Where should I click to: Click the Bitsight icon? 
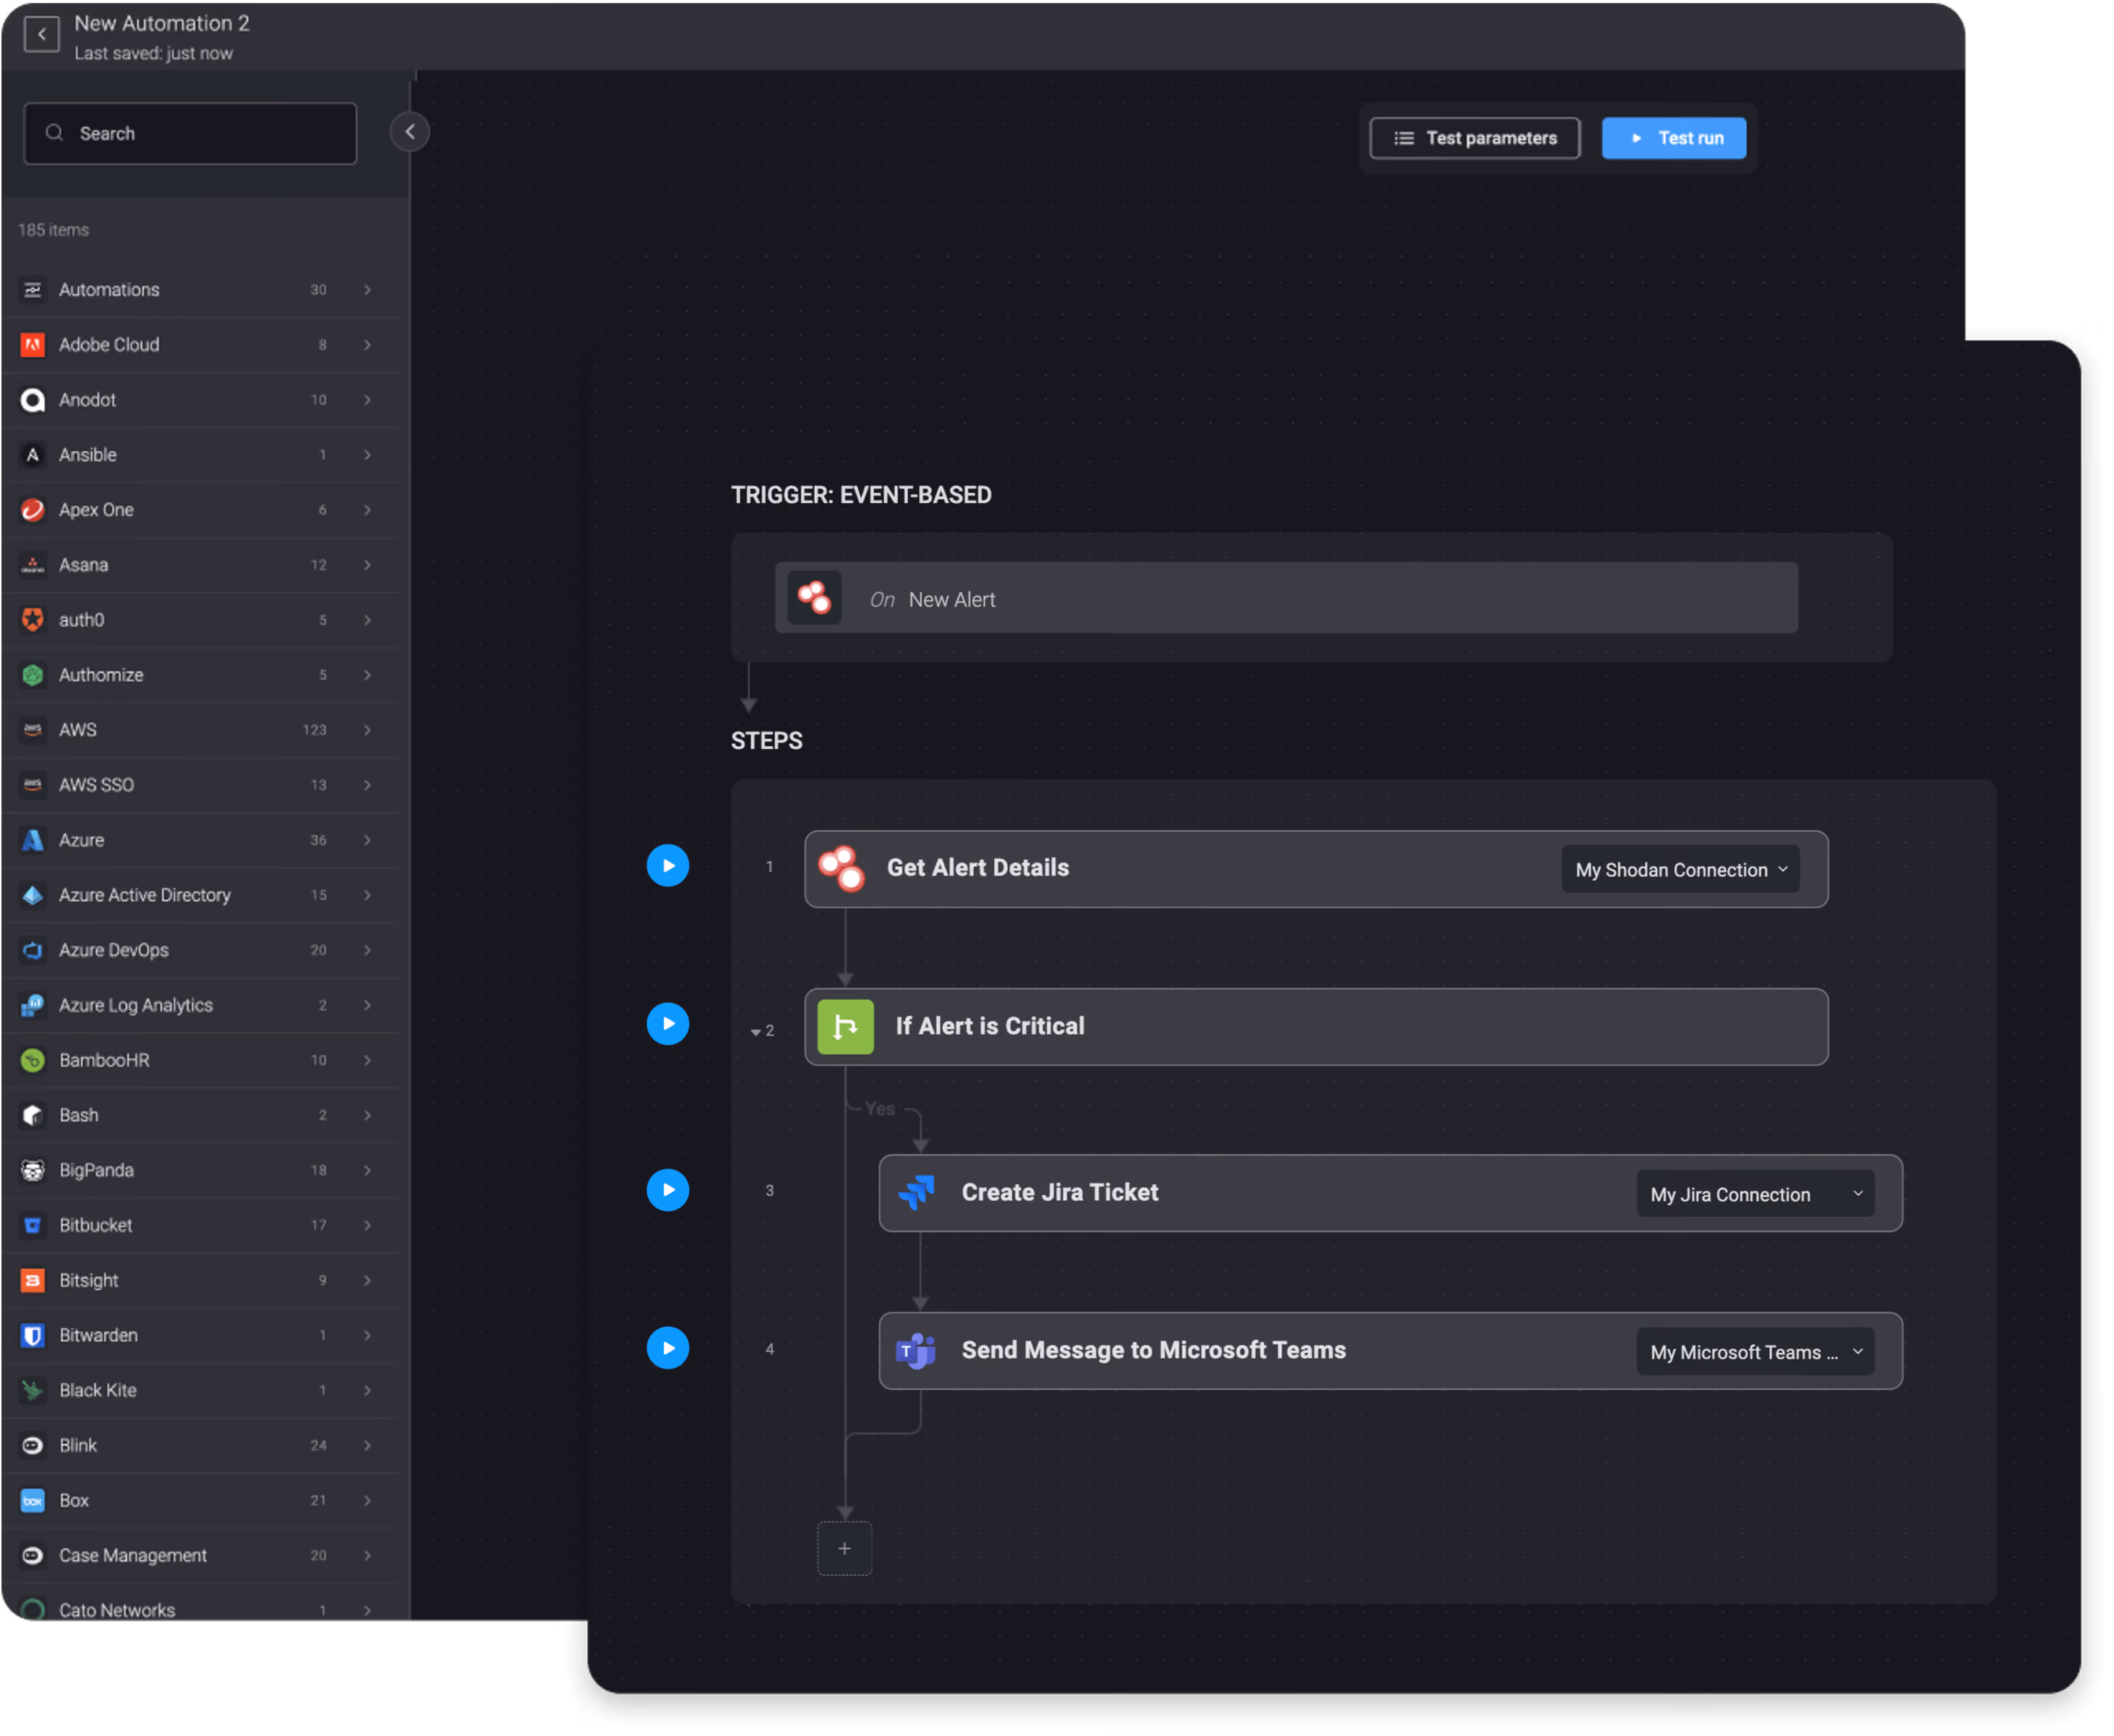tap(33, 1281)
